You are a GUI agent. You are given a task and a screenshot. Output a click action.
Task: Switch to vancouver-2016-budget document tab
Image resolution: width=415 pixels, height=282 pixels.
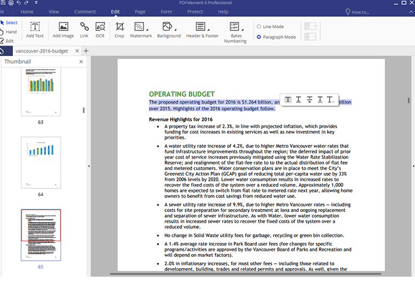click(x=42, y=51)
